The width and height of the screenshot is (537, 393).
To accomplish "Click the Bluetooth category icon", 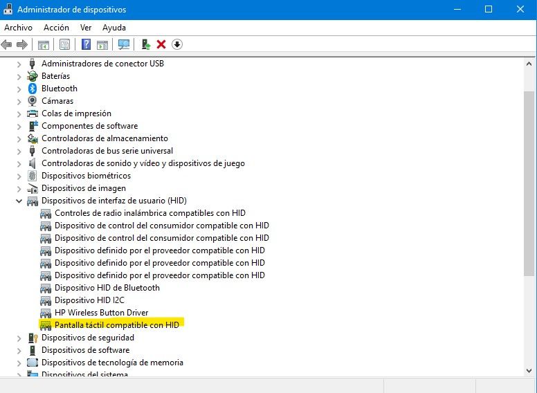I will coord(33,89).
